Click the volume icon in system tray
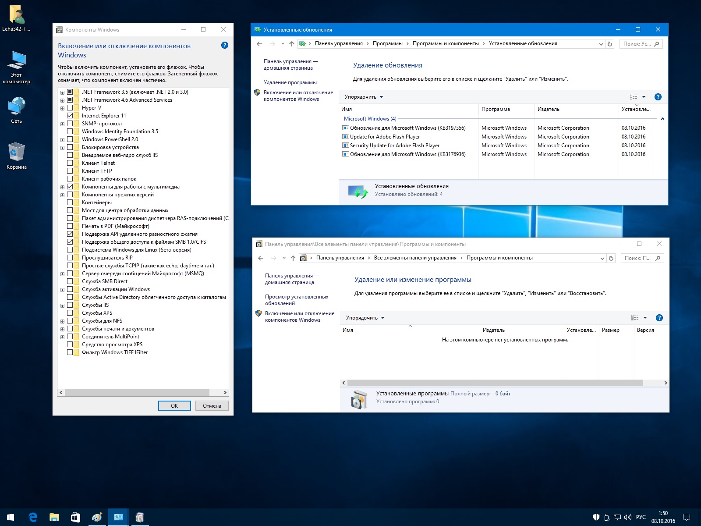701x526 pixels. click(627, 517)
